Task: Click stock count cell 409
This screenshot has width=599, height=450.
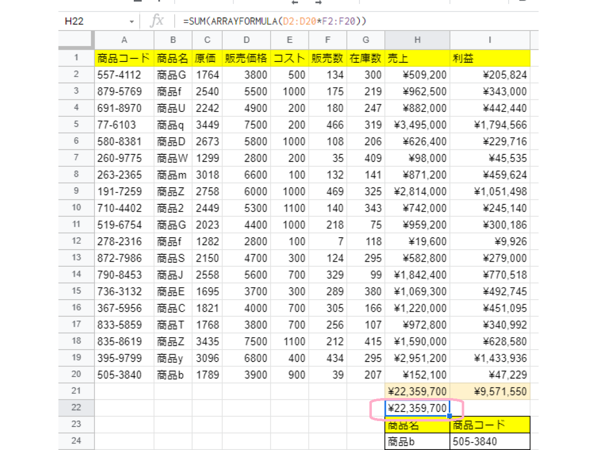Action: coord(366,158)
